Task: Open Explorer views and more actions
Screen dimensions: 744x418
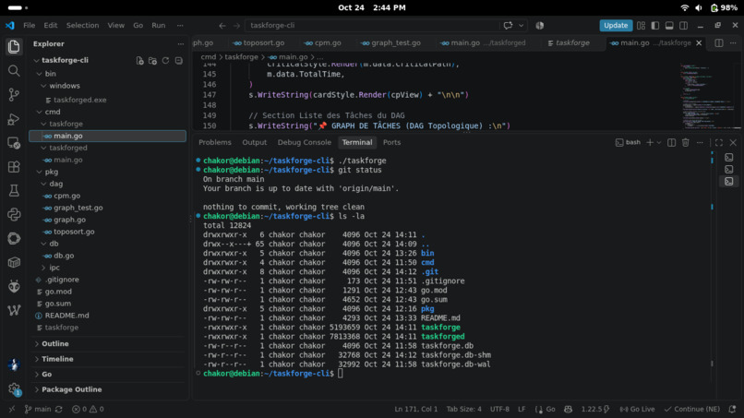Action: pyautogui.click(x=180, y=43)
